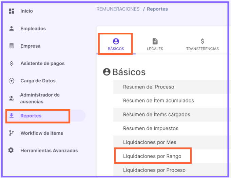Click the Reportes breadcrumb link
This screenshot has width=231, height=178.
(157, 9)
